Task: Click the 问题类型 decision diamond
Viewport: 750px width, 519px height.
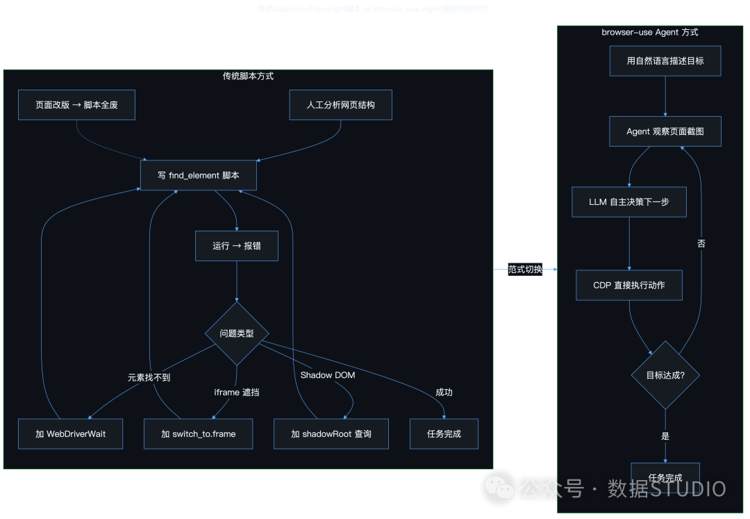Action: click(x=237, y=333)
